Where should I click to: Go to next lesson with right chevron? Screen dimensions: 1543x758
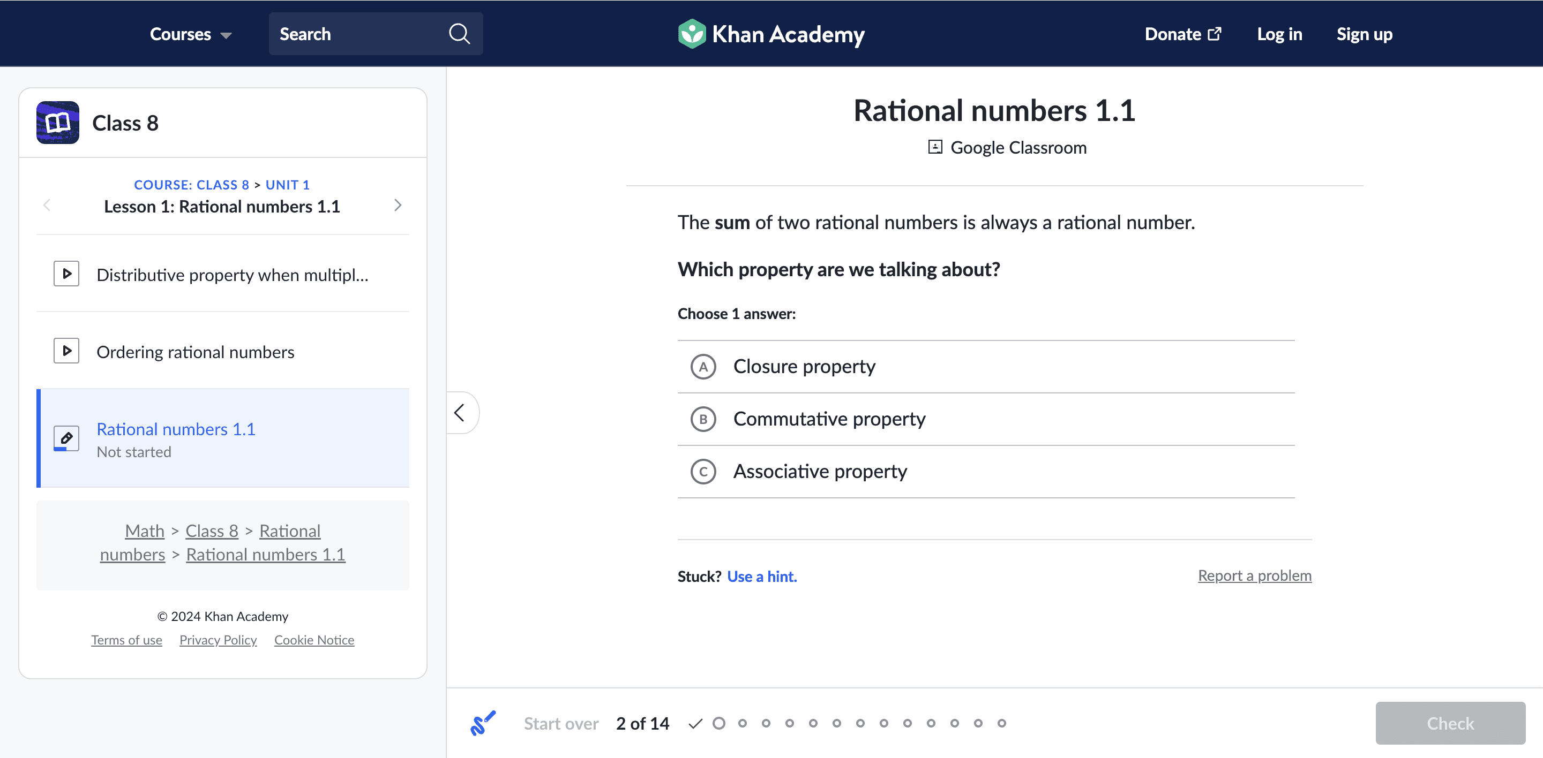click(398, 205)
